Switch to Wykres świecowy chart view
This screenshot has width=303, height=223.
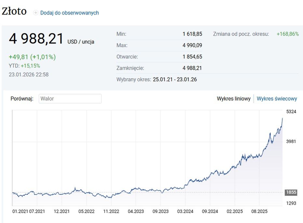tap(277, 99)
